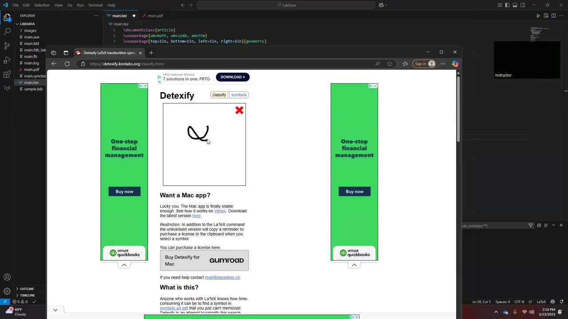Collapse the LABDATA explorer root
Screen dimensions: 568x319
click(x=27, y=24)
